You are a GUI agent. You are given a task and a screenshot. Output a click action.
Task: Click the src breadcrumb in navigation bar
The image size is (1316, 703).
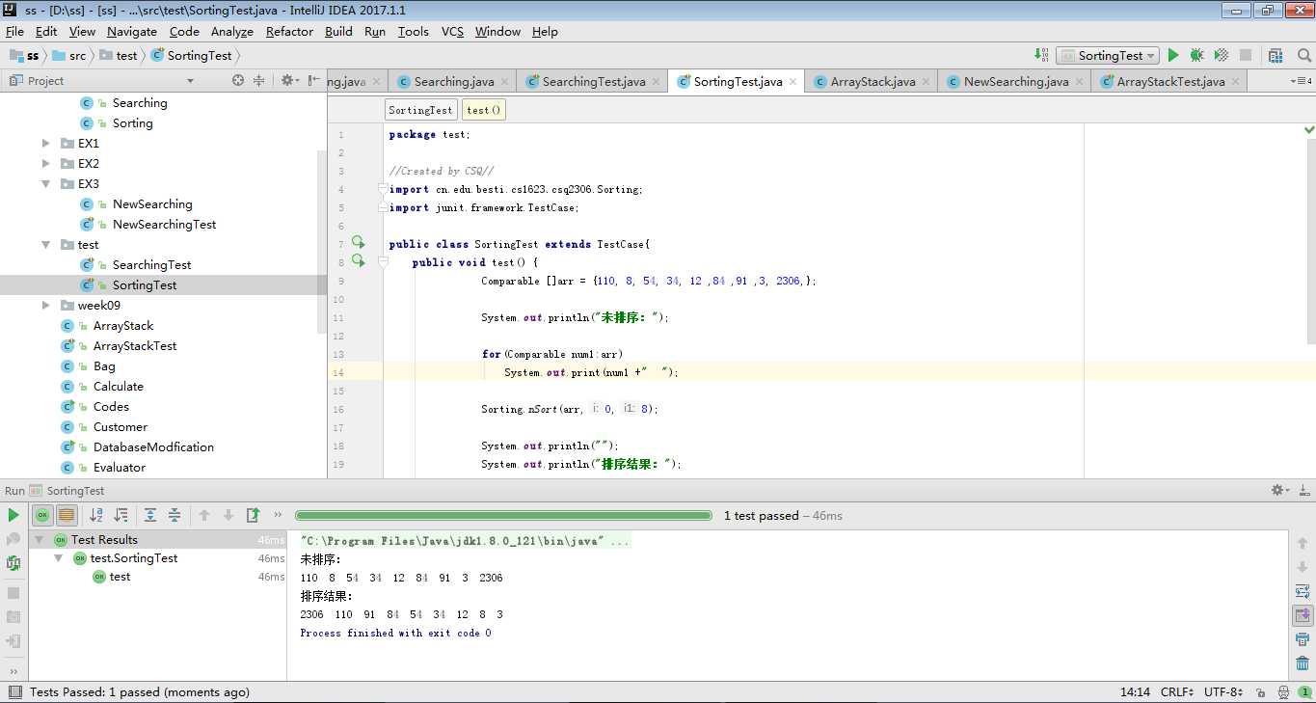[x=69, y=56]
